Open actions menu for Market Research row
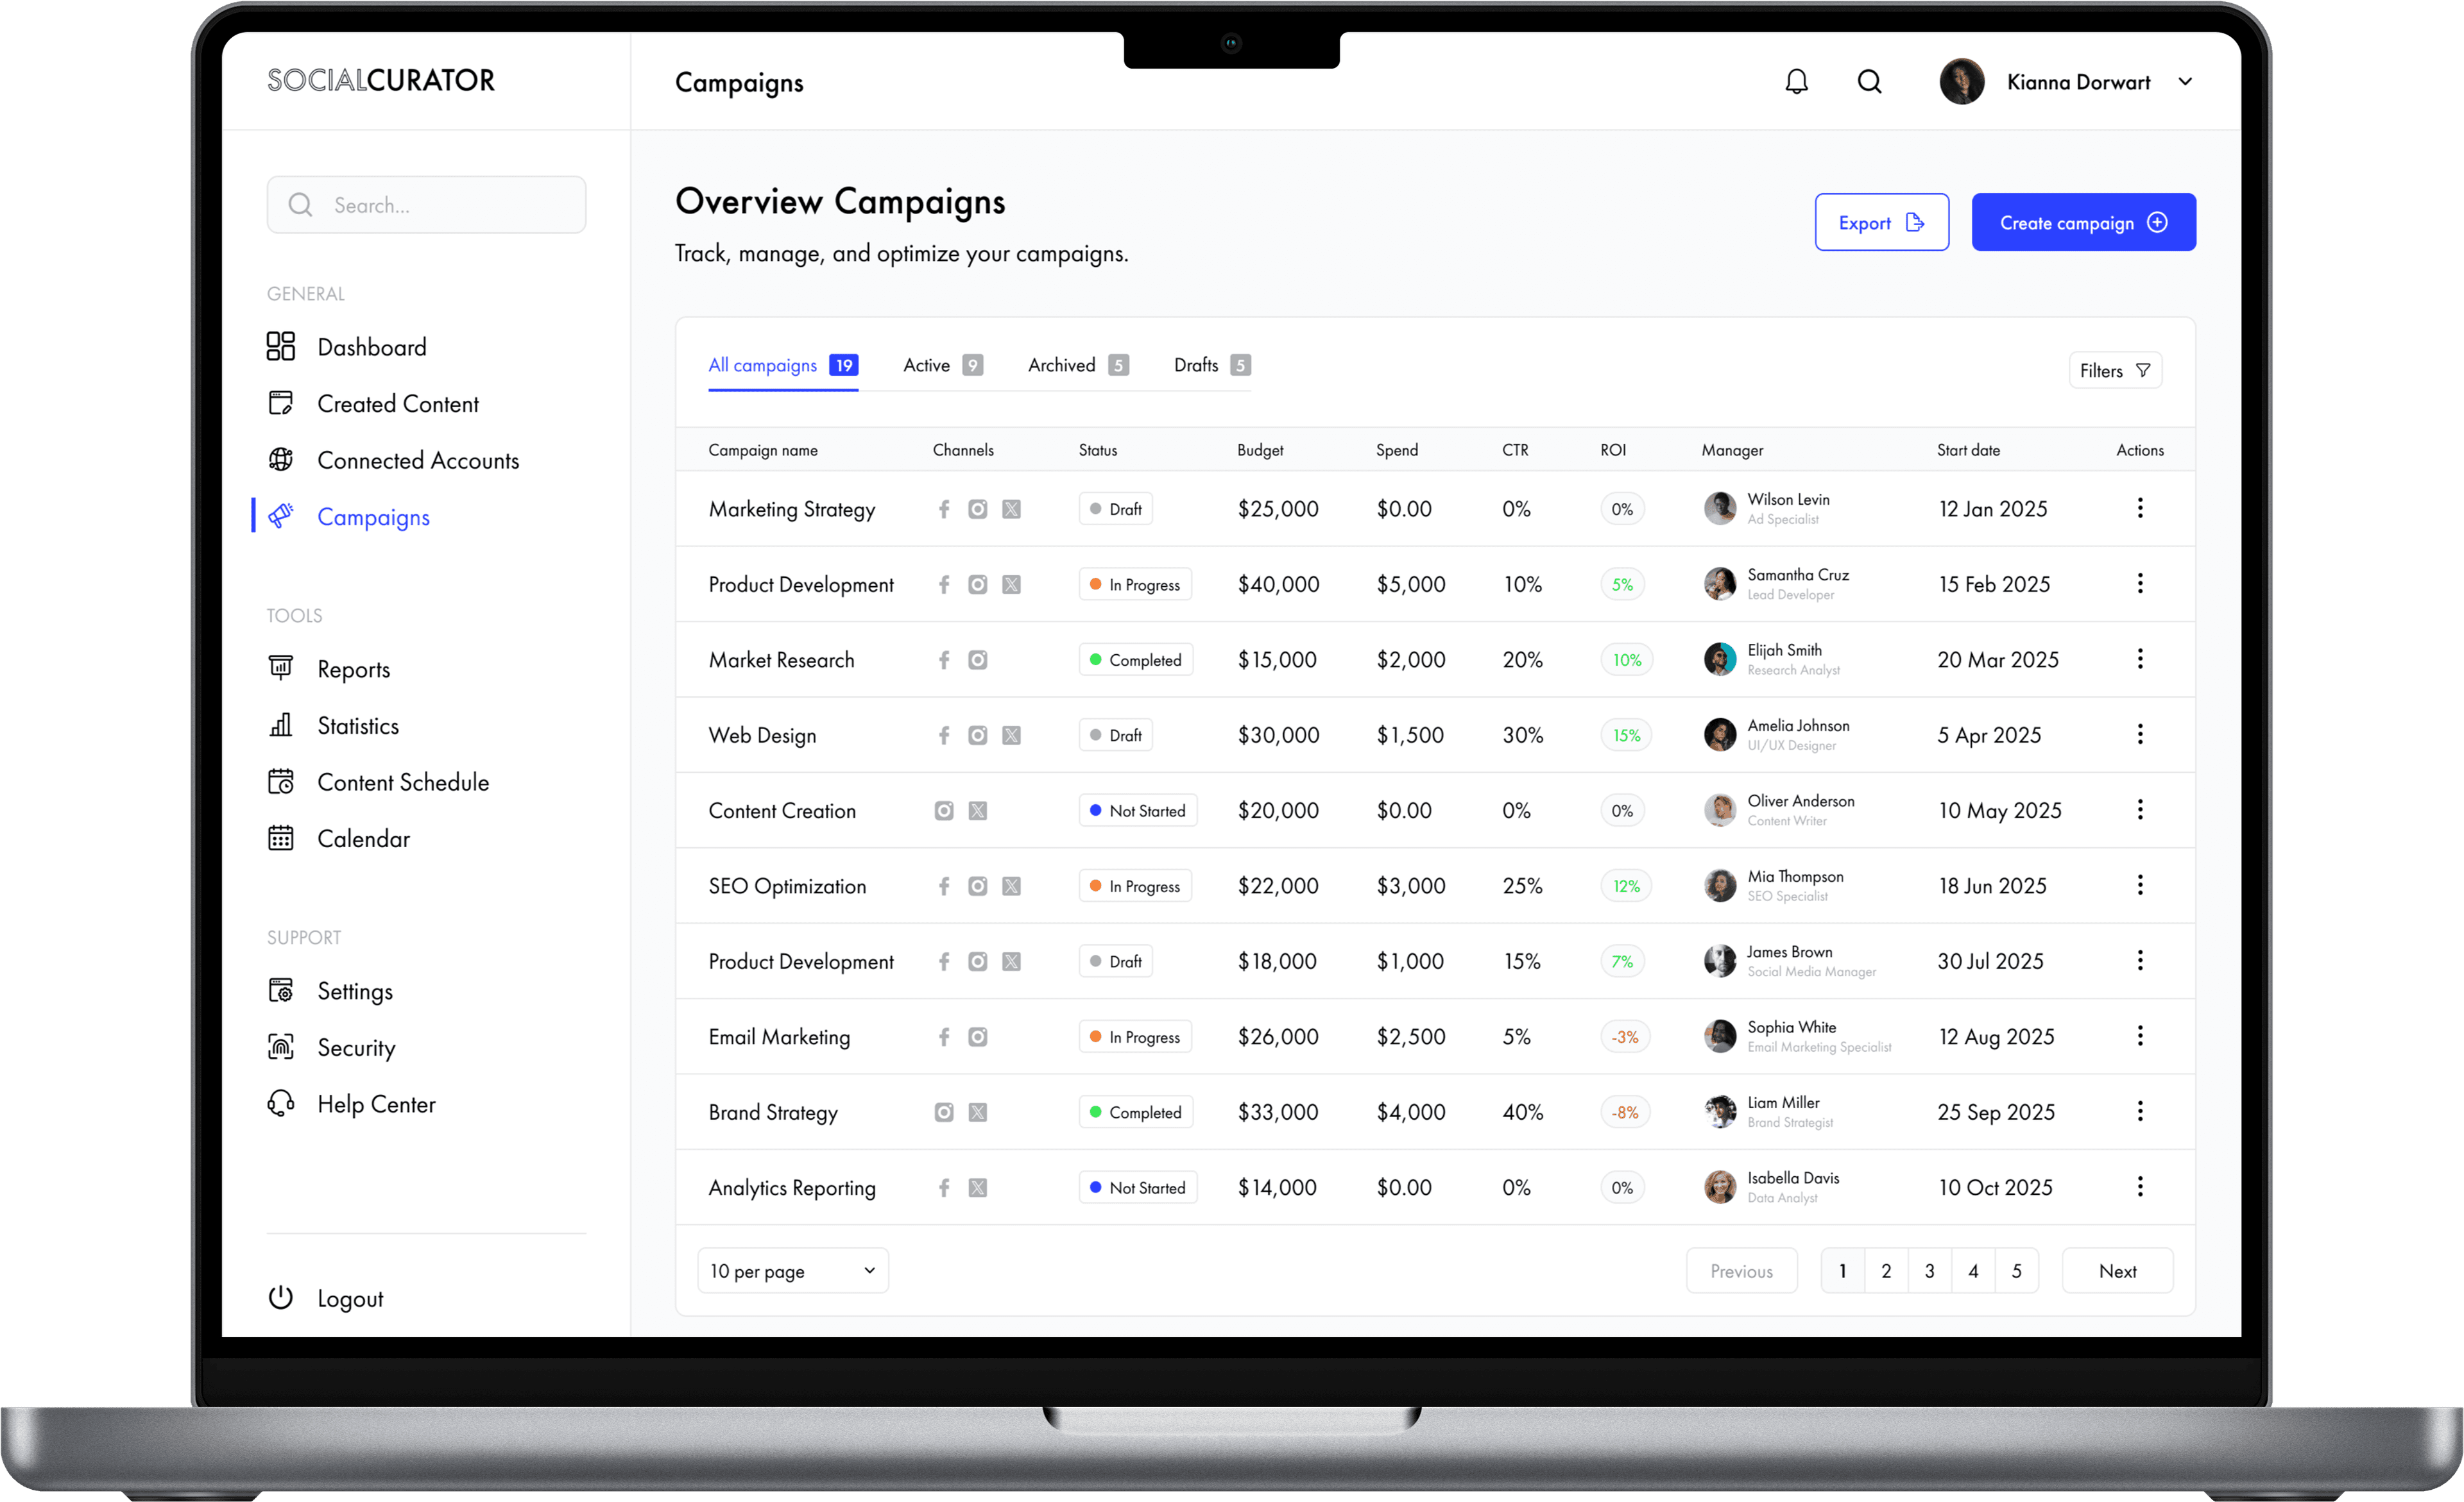The image size is (2464, 1502). point(2140,659)
